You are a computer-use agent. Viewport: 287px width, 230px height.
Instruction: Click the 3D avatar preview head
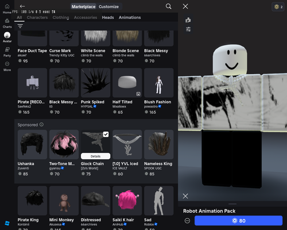pos(230,60)
